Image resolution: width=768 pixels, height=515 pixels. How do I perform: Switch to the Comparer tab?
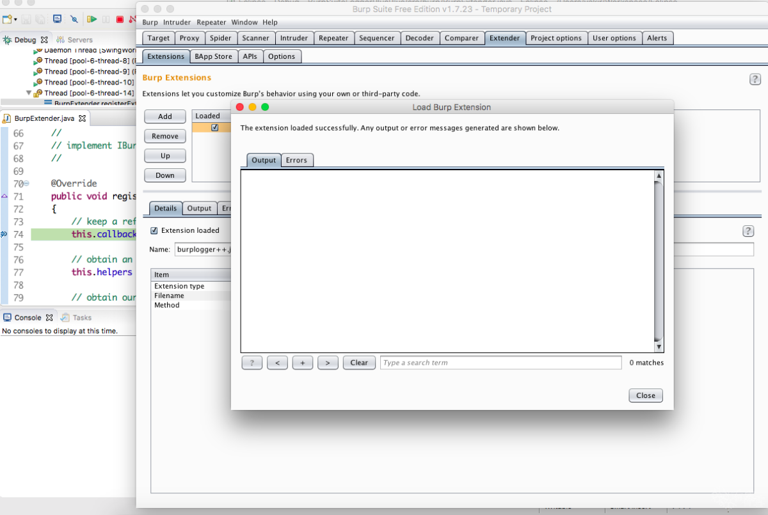click(x=461, y=38)
